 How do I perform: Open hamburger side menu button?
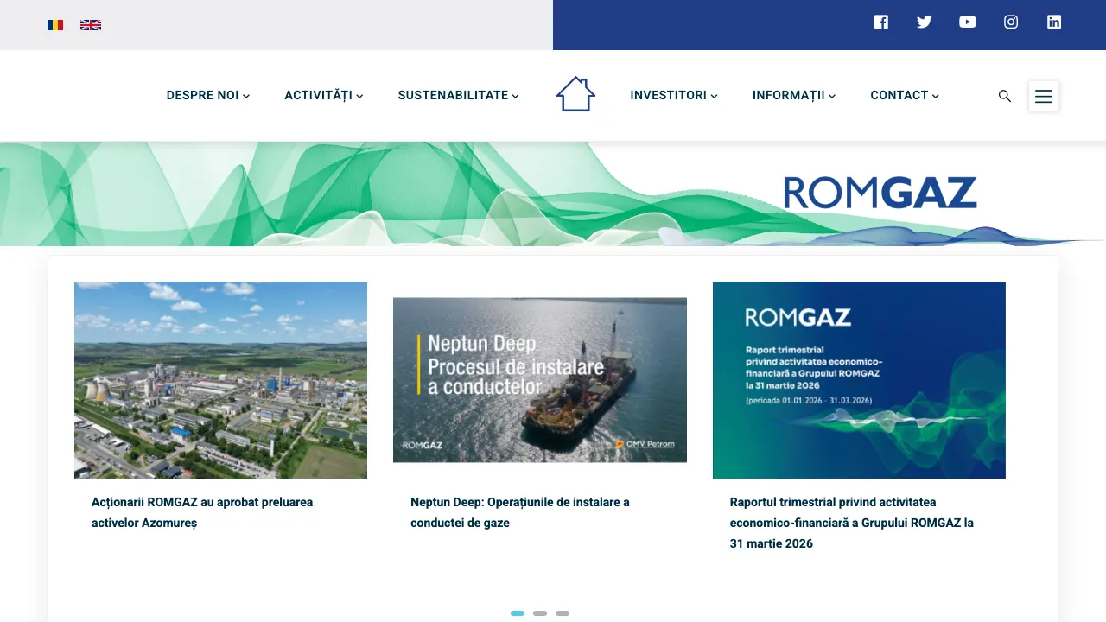coord(1044,96)
